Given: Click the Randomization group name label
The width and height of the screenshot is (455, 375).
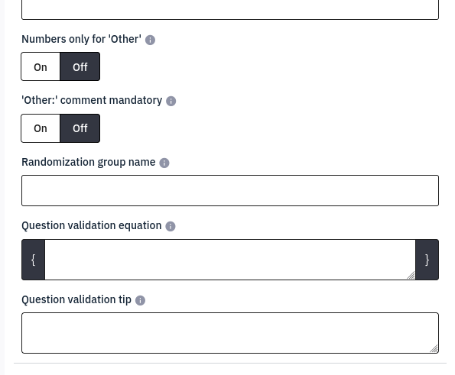Looking at the screenshot, I should click(x=89, y=162).
